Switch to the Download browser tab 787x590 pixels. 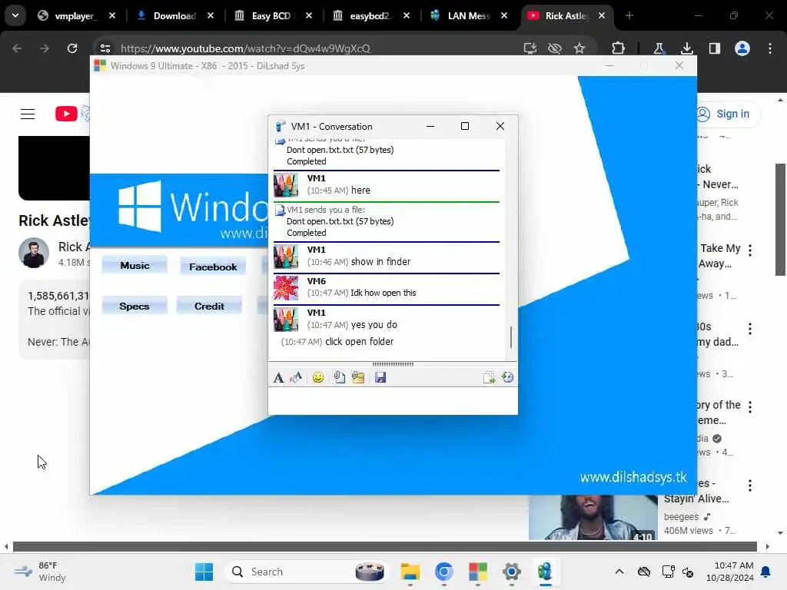coord(175,15)
